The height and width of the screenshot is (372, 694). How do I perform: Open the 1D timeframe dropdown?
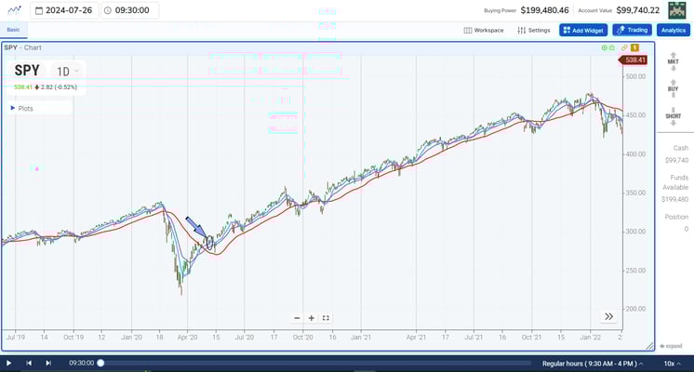tap(67, 71)
